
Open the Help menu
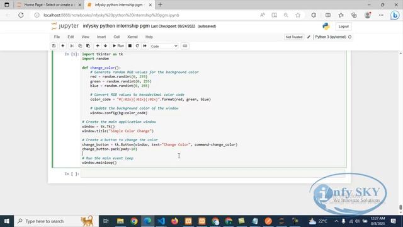point(149,37)
